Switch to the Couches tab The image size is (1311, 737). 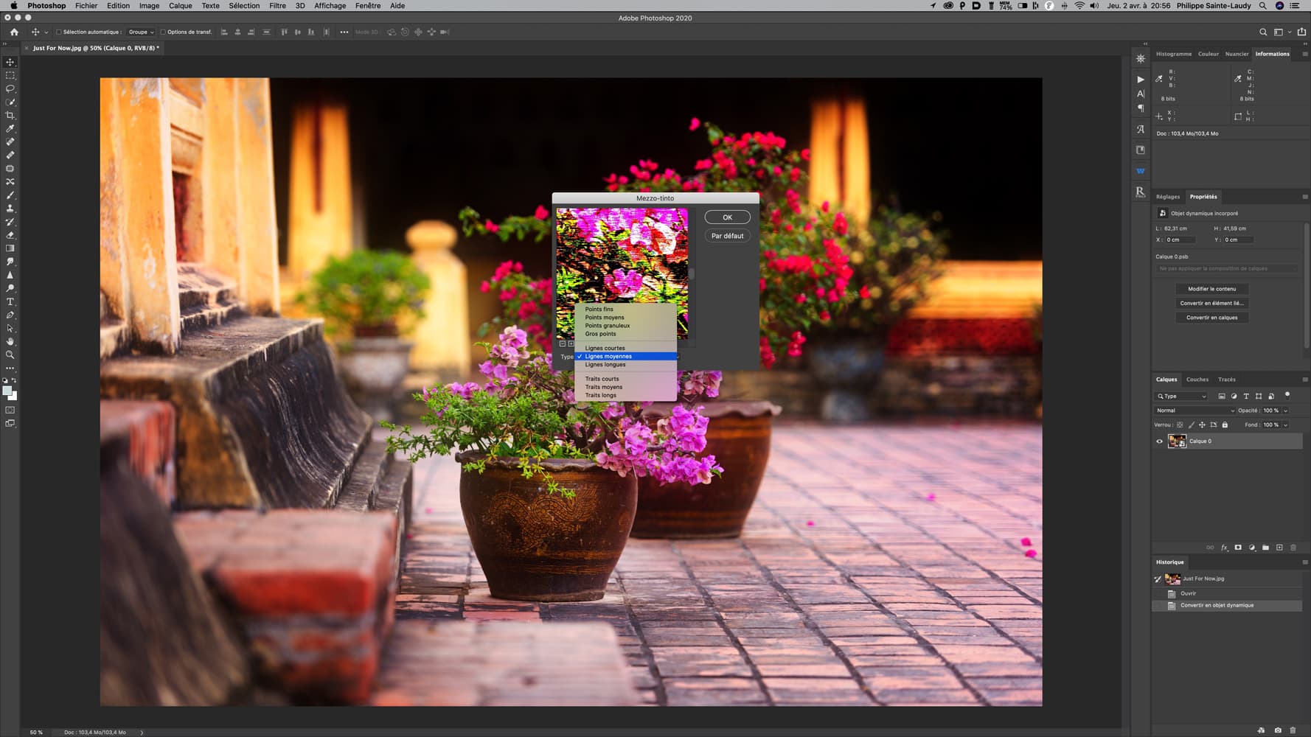(1197, 380)
